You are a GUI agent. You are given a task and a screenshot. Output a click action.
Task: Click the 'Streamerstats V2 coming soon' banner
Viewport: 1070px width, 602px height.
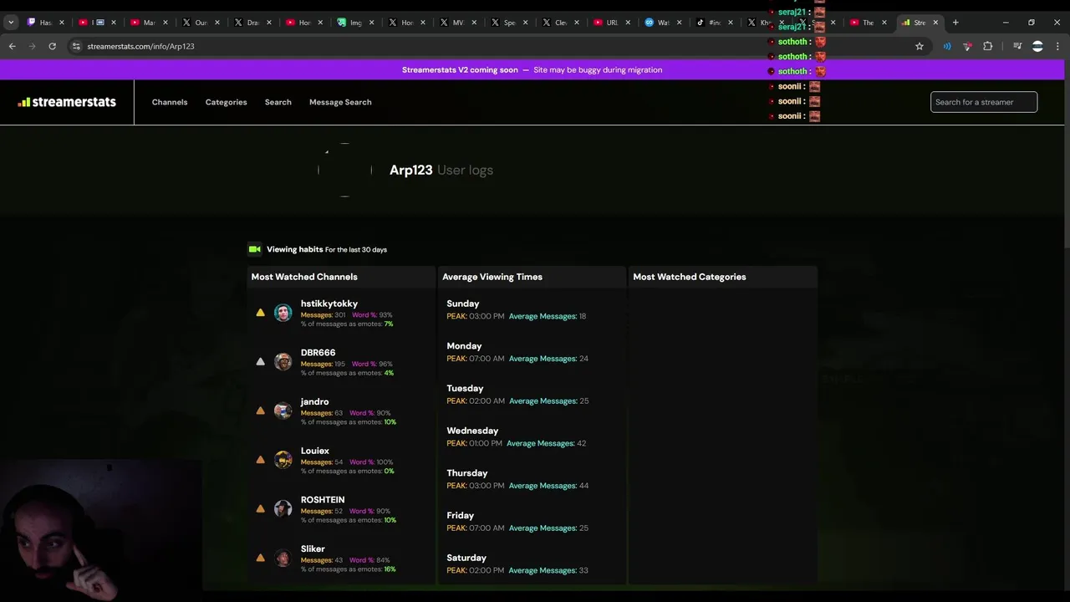tap(532, 70)
